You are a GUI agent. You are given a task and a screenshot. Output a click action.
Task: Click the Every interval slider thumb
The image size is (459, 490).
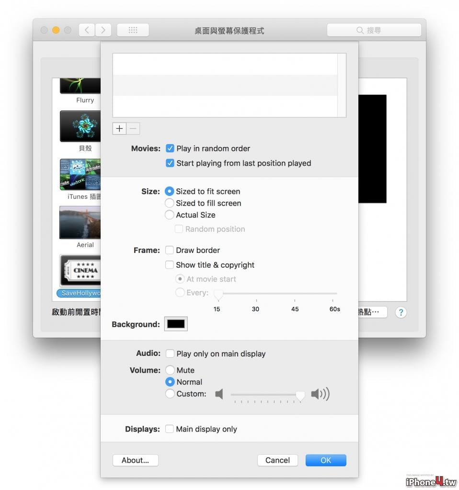pos(218,294)
